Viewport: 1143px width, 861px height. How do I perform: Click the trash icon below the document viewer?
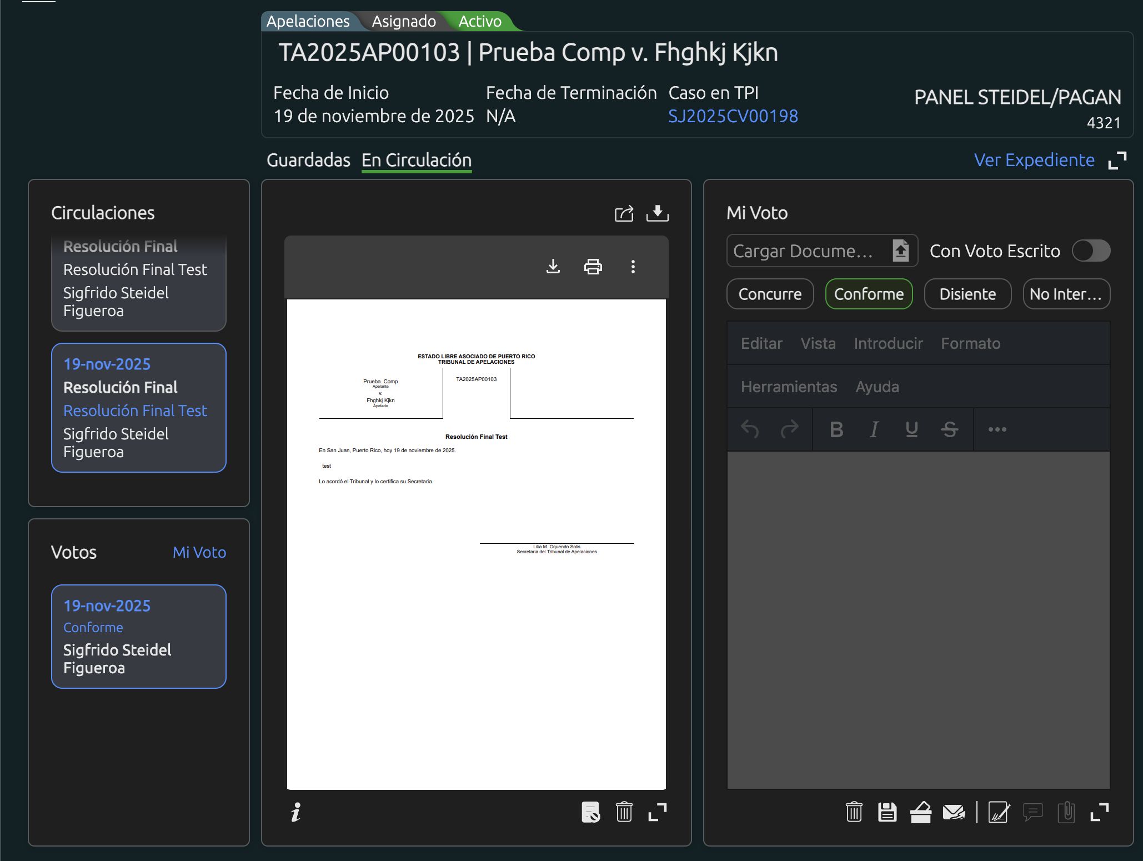pos(624,813)
